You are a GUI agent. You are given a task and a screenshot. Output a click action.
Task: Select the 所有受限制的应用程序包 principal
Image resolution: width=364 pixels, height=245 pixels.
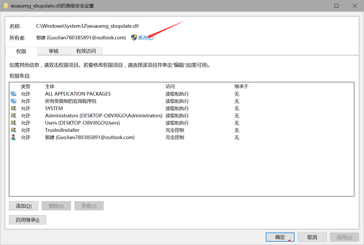click(71, 101)
